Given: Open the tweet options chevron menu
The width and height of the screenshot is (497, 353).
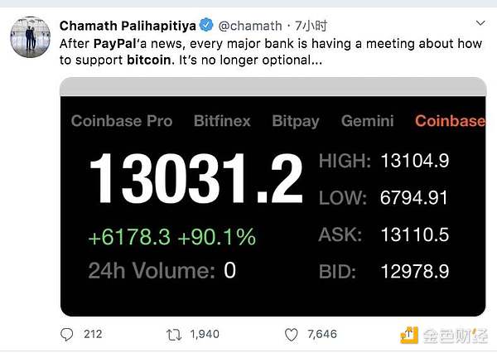Looking at the screenshot, I should click(x=481, y=22).
